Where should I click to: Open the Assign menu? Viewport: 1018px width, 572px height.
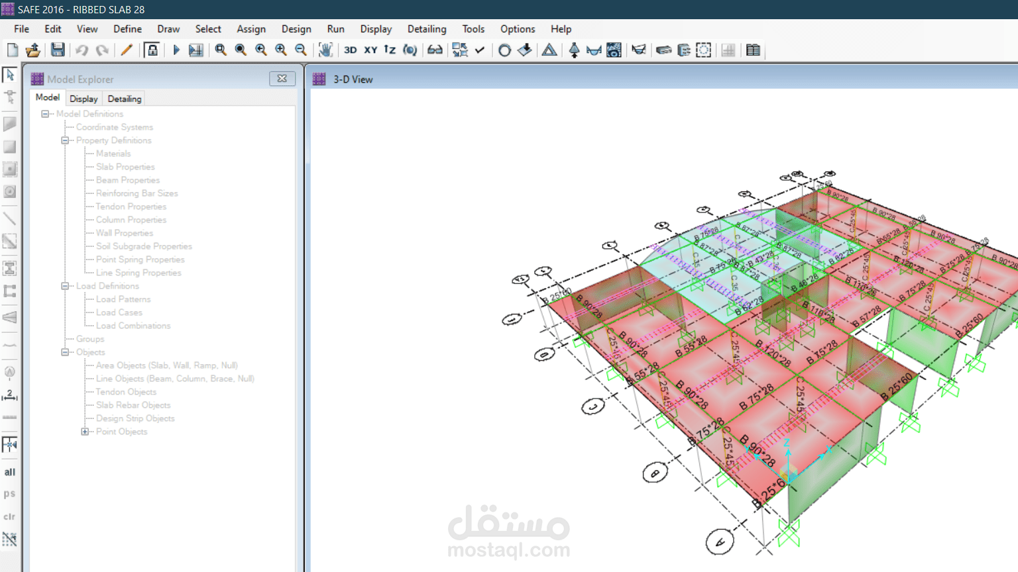pyautogui.click(x=251, y=29)
